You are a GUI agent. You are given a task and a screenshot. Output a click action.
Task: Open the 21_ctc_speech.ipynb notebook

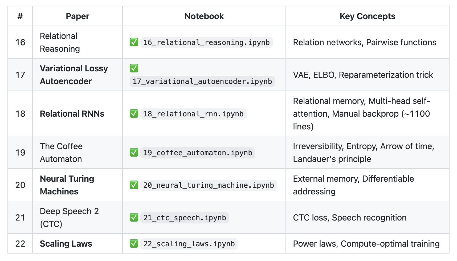(185, 218)
